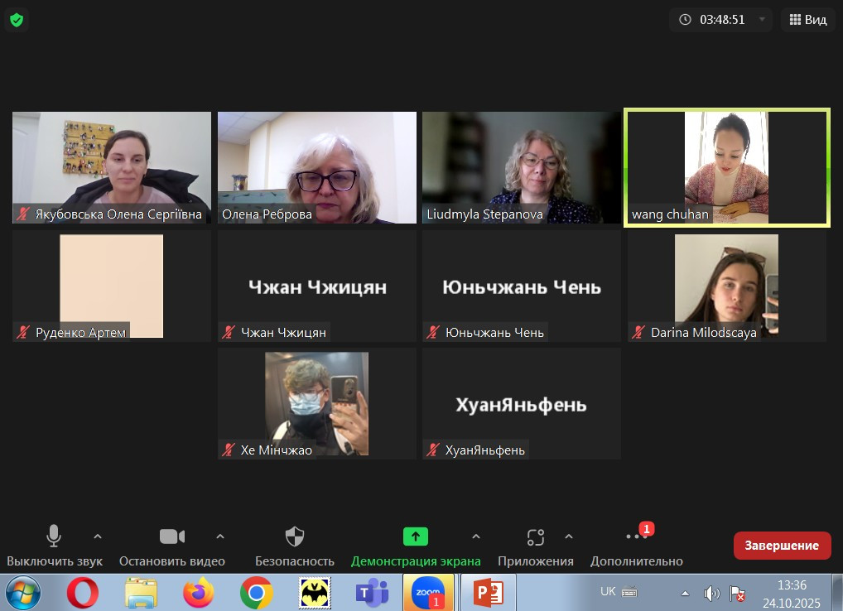Image resolution: width=843 pixels, height=611 pixels.
Task: Click muted mic icon on Юньчжань Чень label
Action: point(433,332)
